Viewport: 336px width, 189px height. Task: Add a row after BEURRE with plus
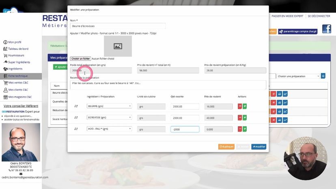tap(245, 106)
